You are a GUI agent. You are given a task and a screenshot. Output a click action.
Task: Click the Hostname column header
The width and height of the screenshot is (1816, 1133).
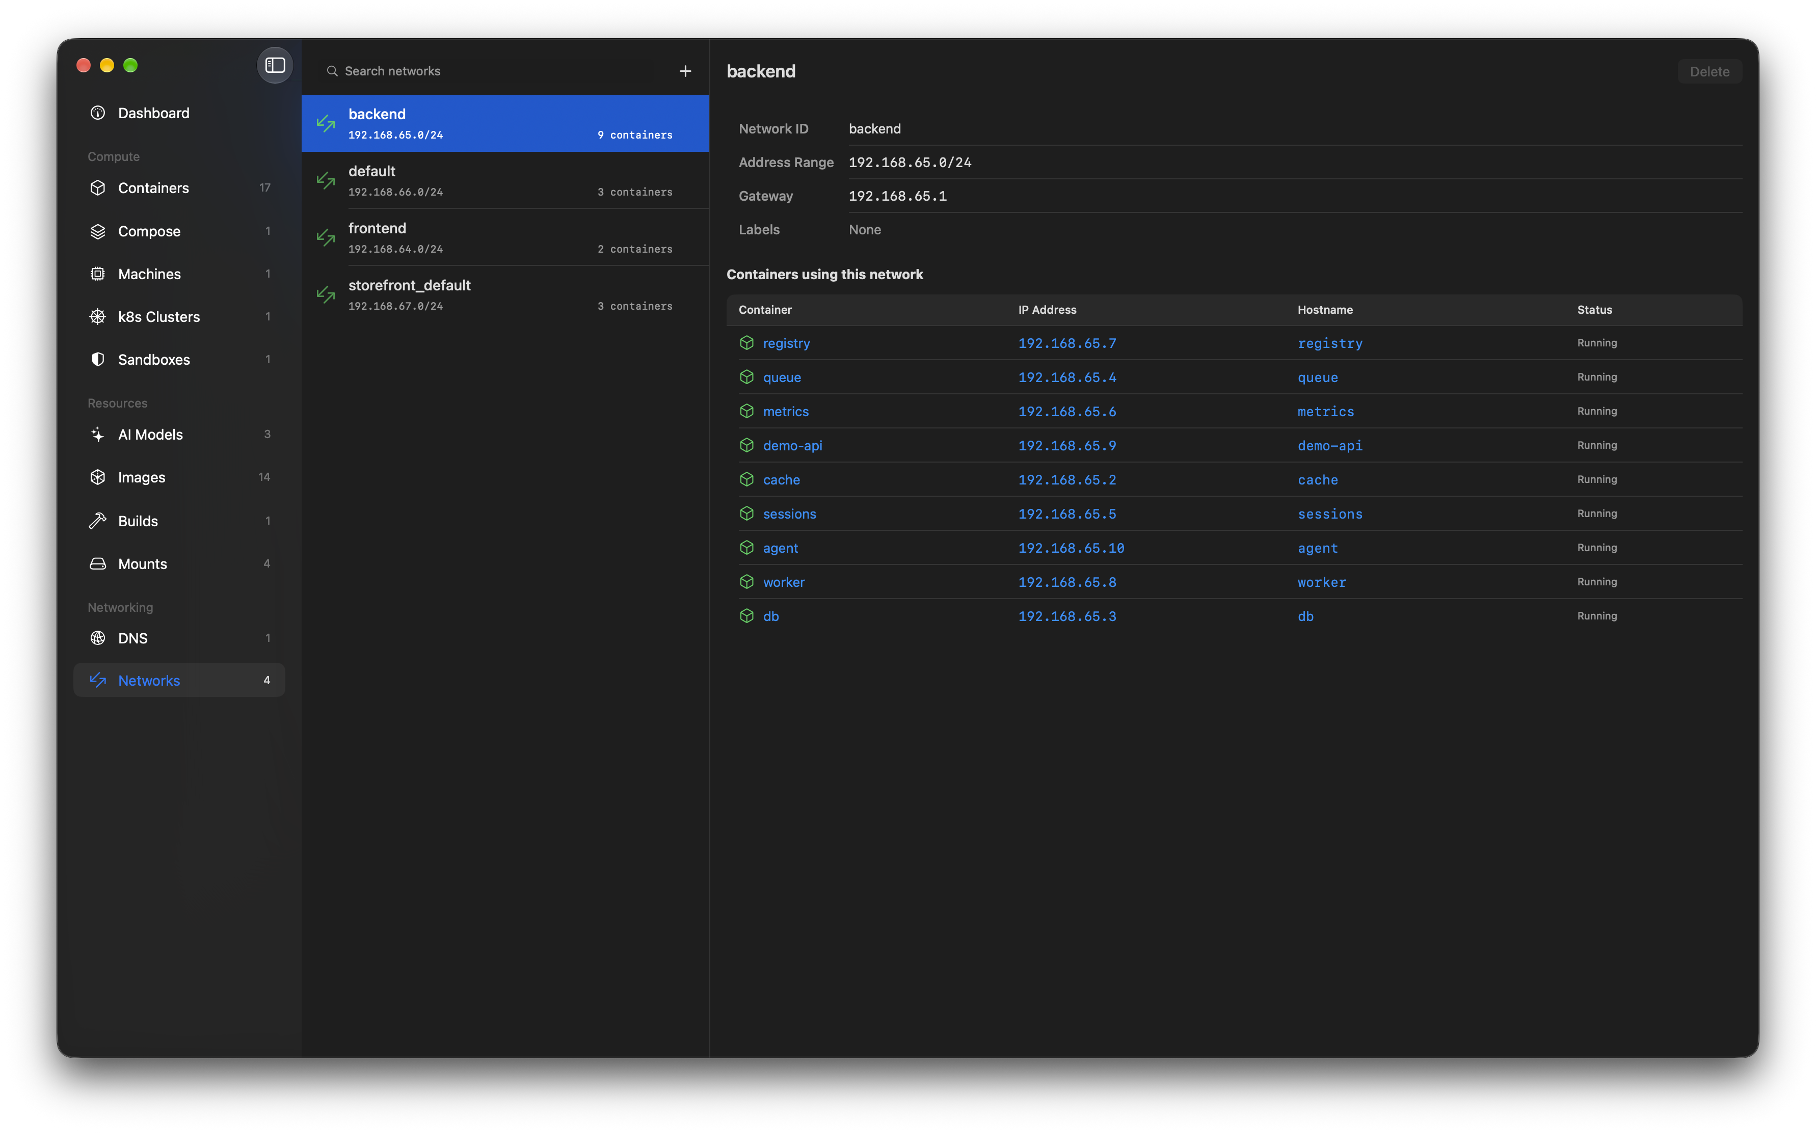click(1324, 310)
